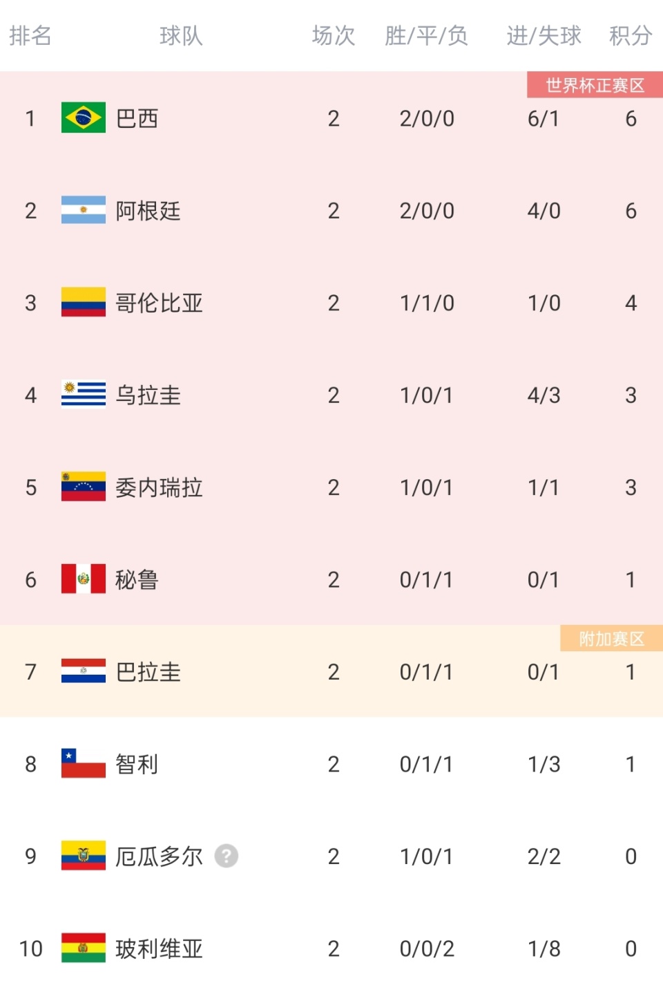This screenshot has height=992, width=663.
Task: Select the Paraguay flag icon
Action: [83, 671]
